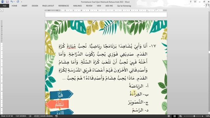Click the zoom out minus button
This screenshot has width=210, height=118.
[x=185, y=116]
